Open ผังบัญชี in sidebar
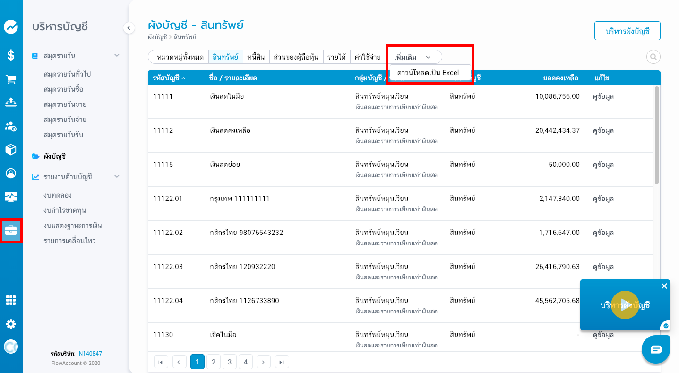Viewport: 679px width, 373px height. [54, 156]
